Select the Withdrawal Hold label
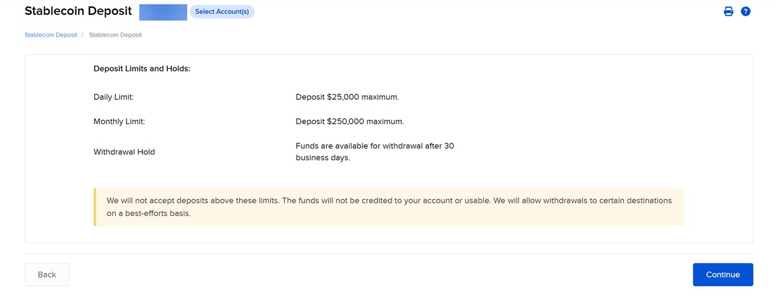Image resolution: width=776 pixels, height=305 pixels. tap(124, 152)
